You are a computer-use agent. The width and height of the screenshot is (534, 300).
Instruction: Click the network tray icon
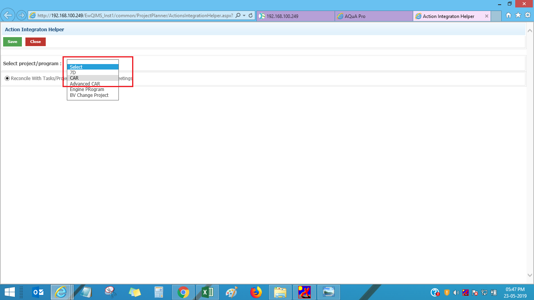(x=484, y=292)
